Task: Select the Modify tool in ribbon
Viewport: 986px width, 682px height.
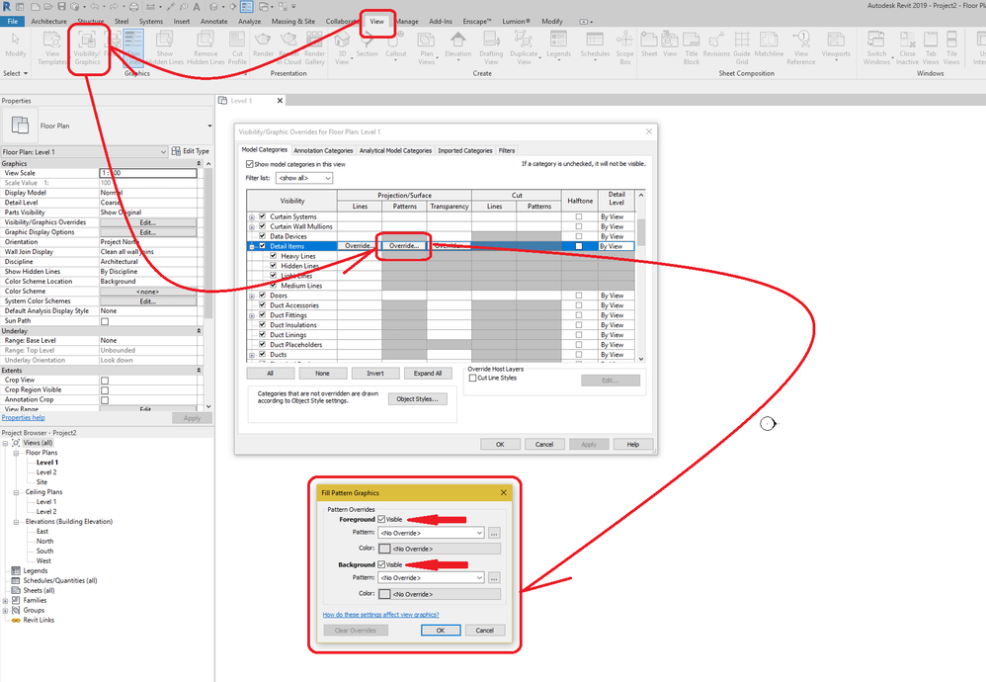Action: pyautogui.click(x=16, y=45)
